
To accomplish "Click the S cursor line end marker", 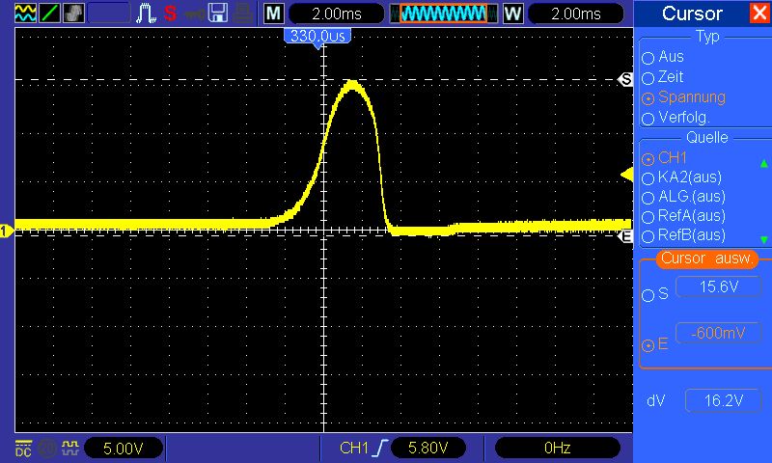I will click(x=625, y=79).
